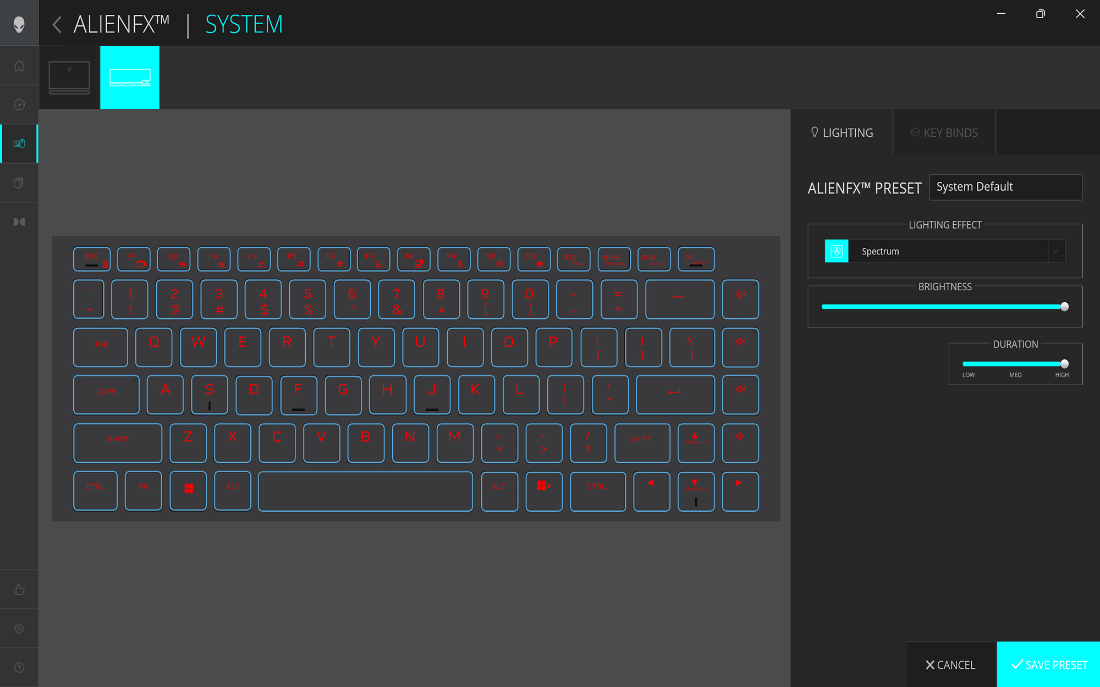Viewport: 1100px width, 687px height.
Task: Set Duration slider to MED
Action: point(1015,364)
